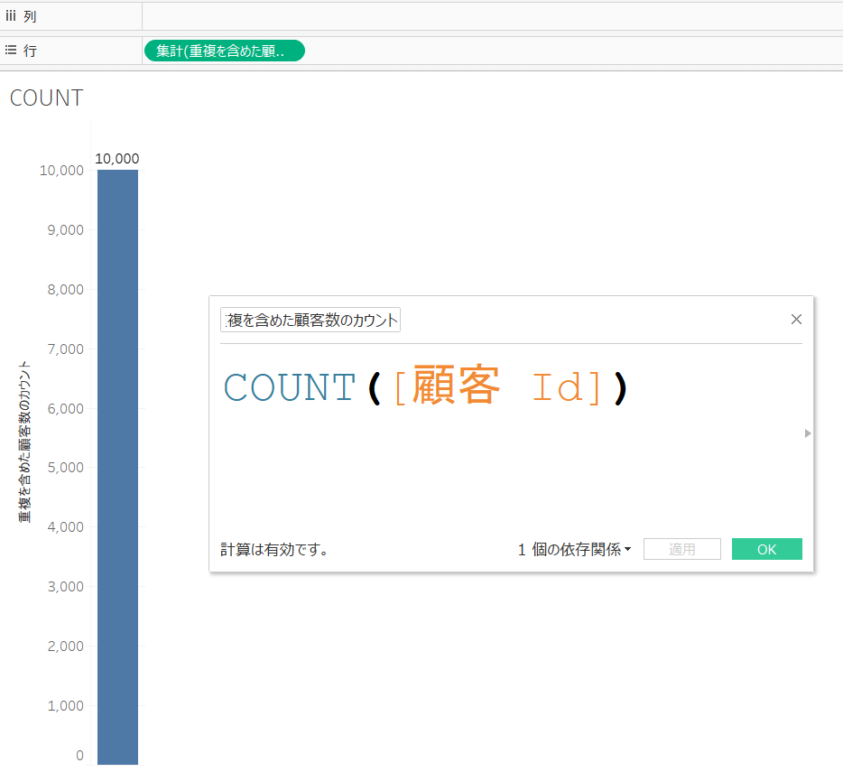Select the green 集計(重複を含めた顧.. pill
This screenshot has width=843, height=772.
(224, 51)
